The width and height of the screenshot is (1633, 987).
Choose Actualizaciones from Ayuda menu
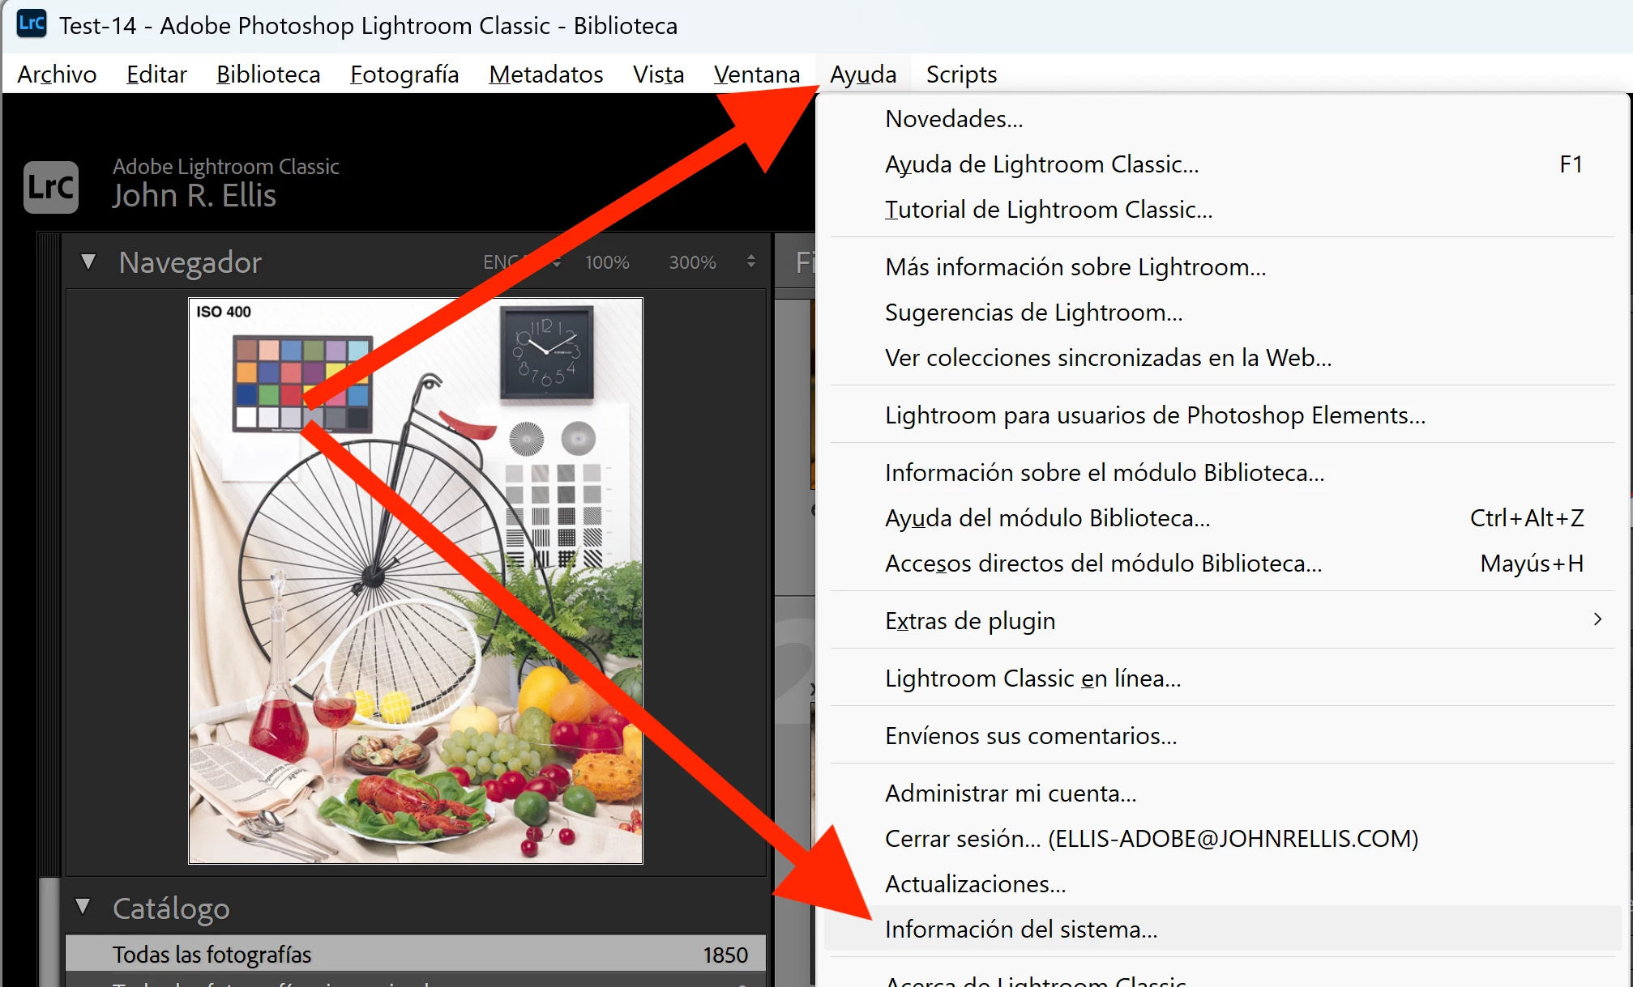point(975,883)
